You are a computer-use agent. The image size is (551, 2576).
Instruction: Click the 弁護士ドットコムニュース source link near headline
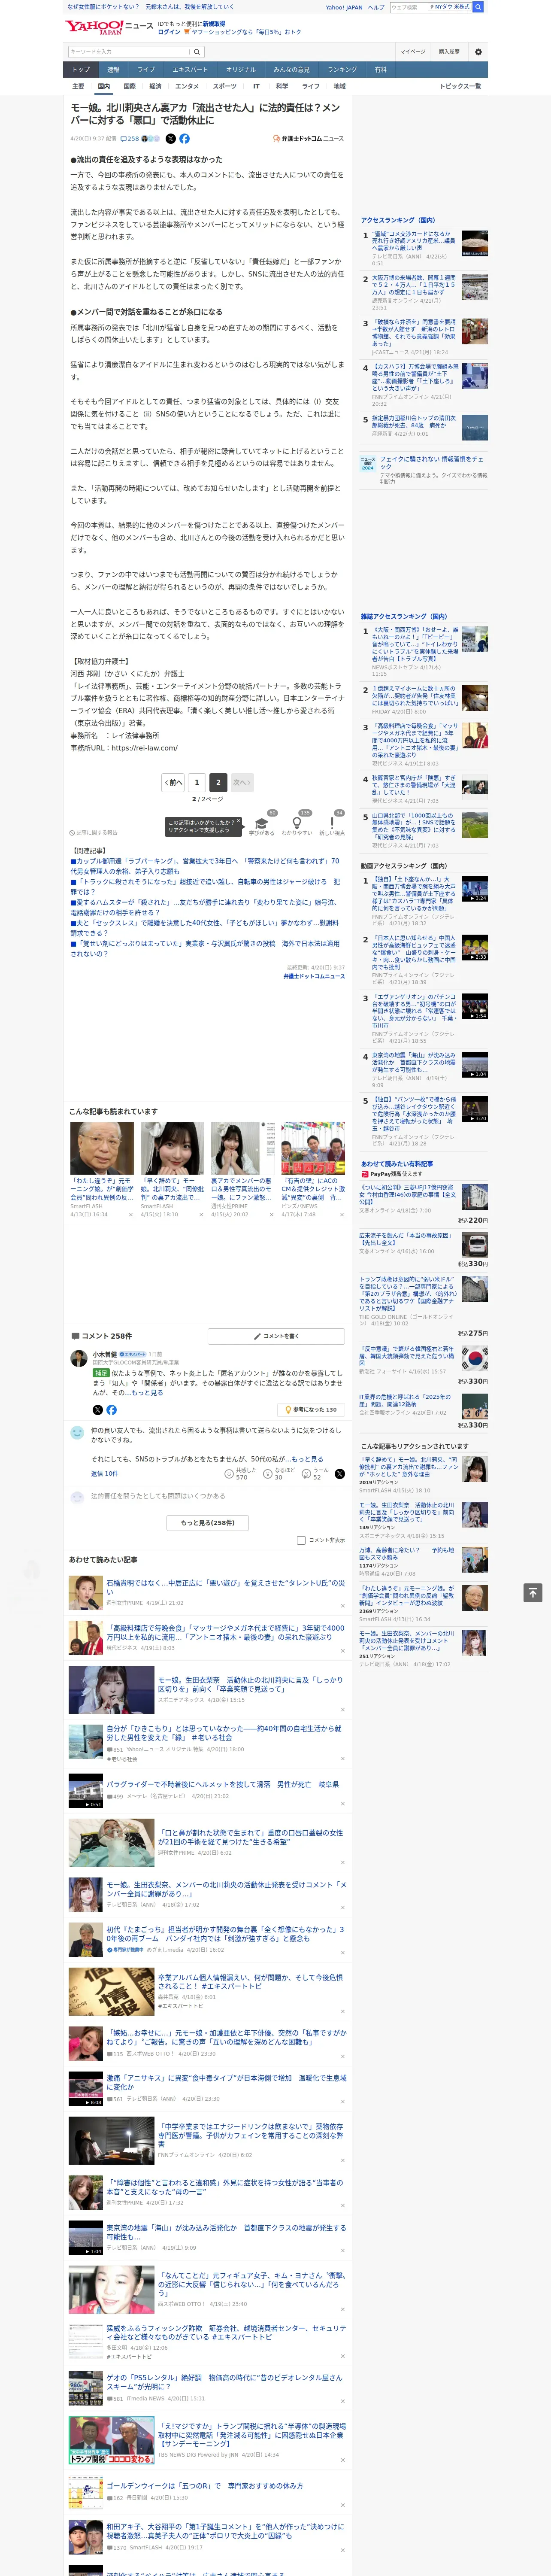pyautogui.click(x=308, y=139)
